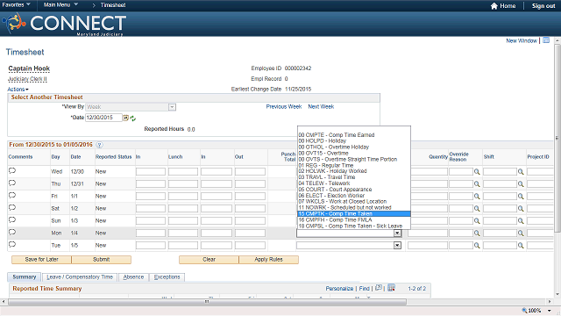Click the Submit button
This screenshot has height=316, width=561.
102,260
